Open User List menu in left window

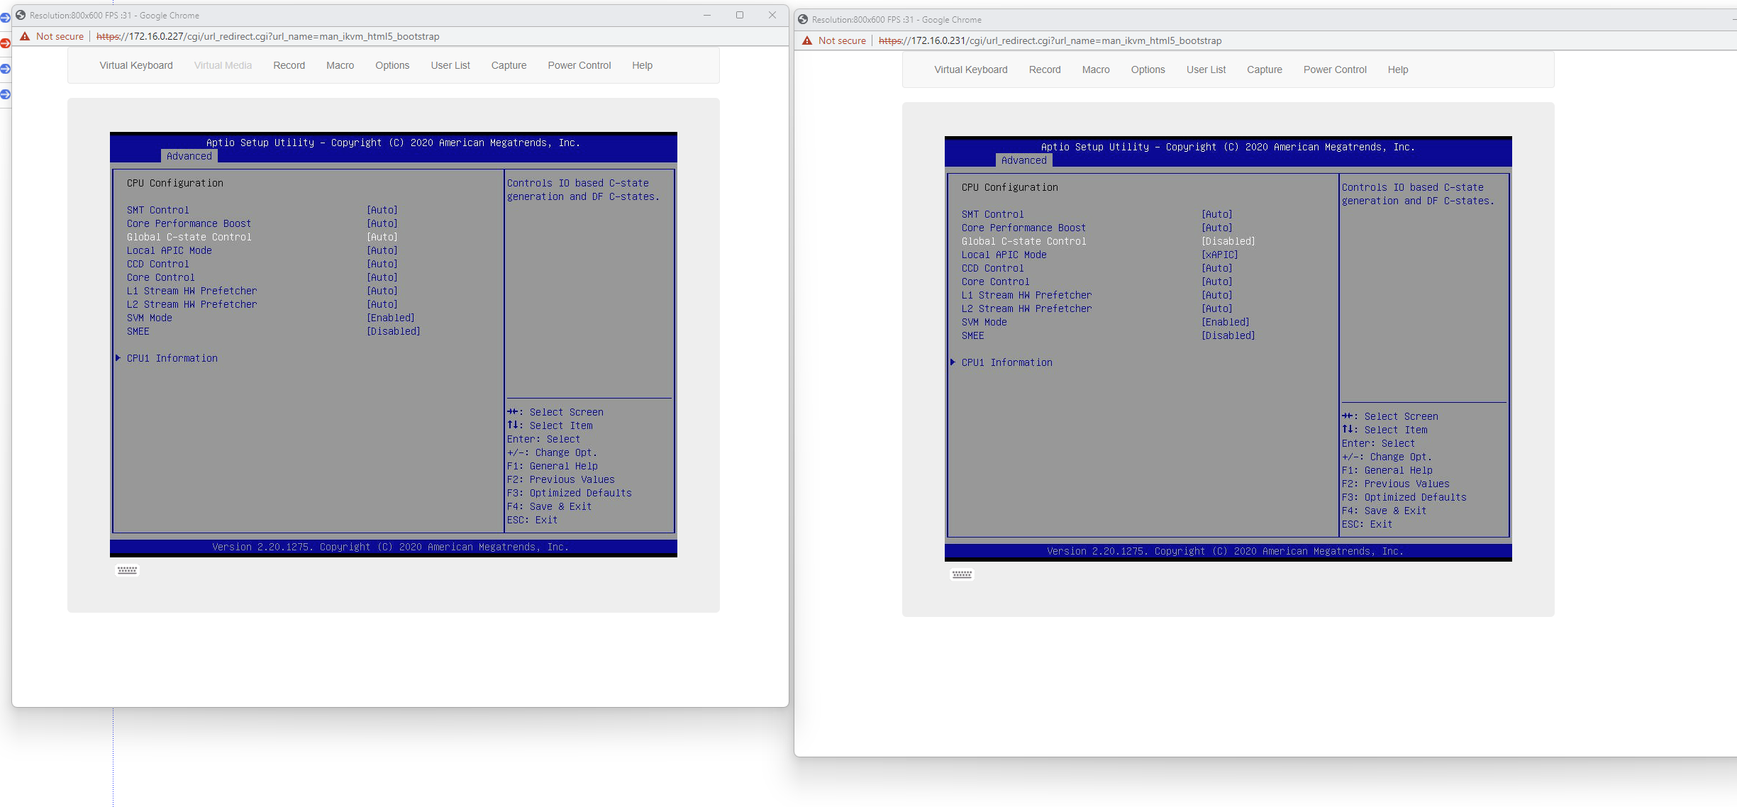450,65
